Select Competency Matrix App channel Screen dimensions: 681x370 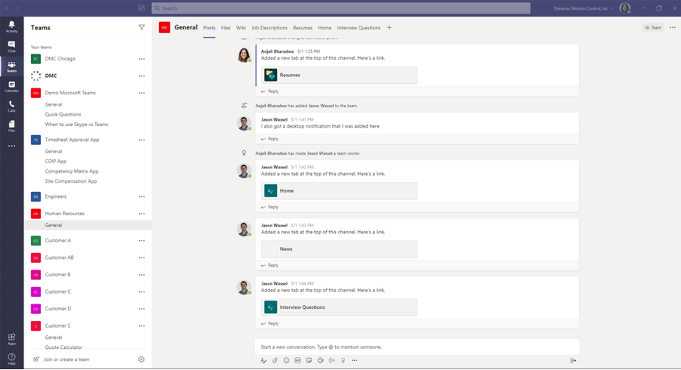click(x=72, y=171)
